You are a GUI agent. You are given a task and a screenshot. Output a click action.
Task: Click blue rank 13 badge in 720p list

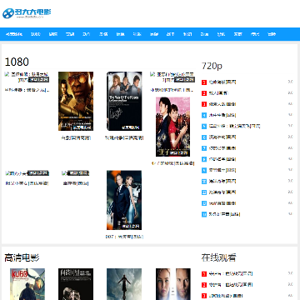point(204,214)
